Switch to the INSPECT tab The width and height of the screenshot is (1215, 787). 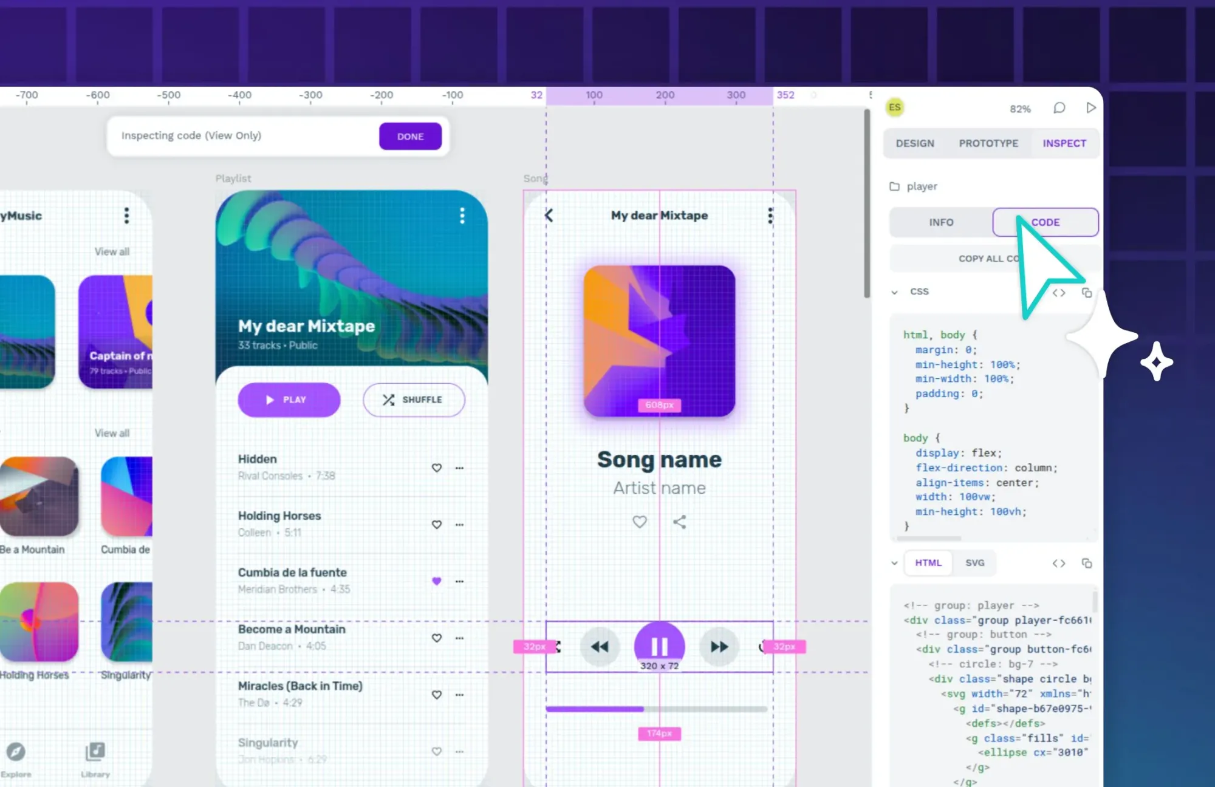pyautogui.click(x=1064, y=143)
